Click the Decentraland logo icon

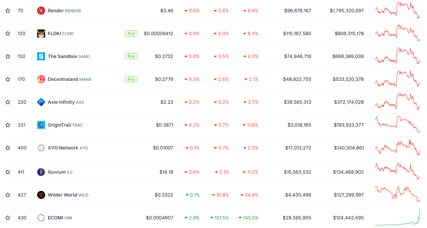coord(41,79)
